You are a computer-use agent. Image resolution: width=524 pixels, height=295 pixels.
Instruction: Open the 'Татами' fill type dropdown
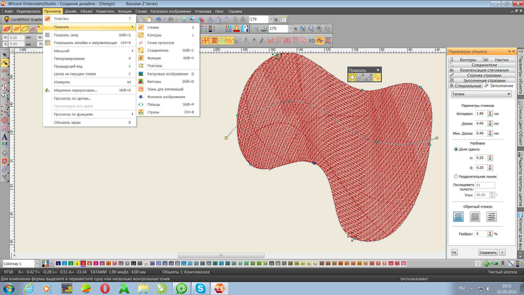tap(481, 94)
